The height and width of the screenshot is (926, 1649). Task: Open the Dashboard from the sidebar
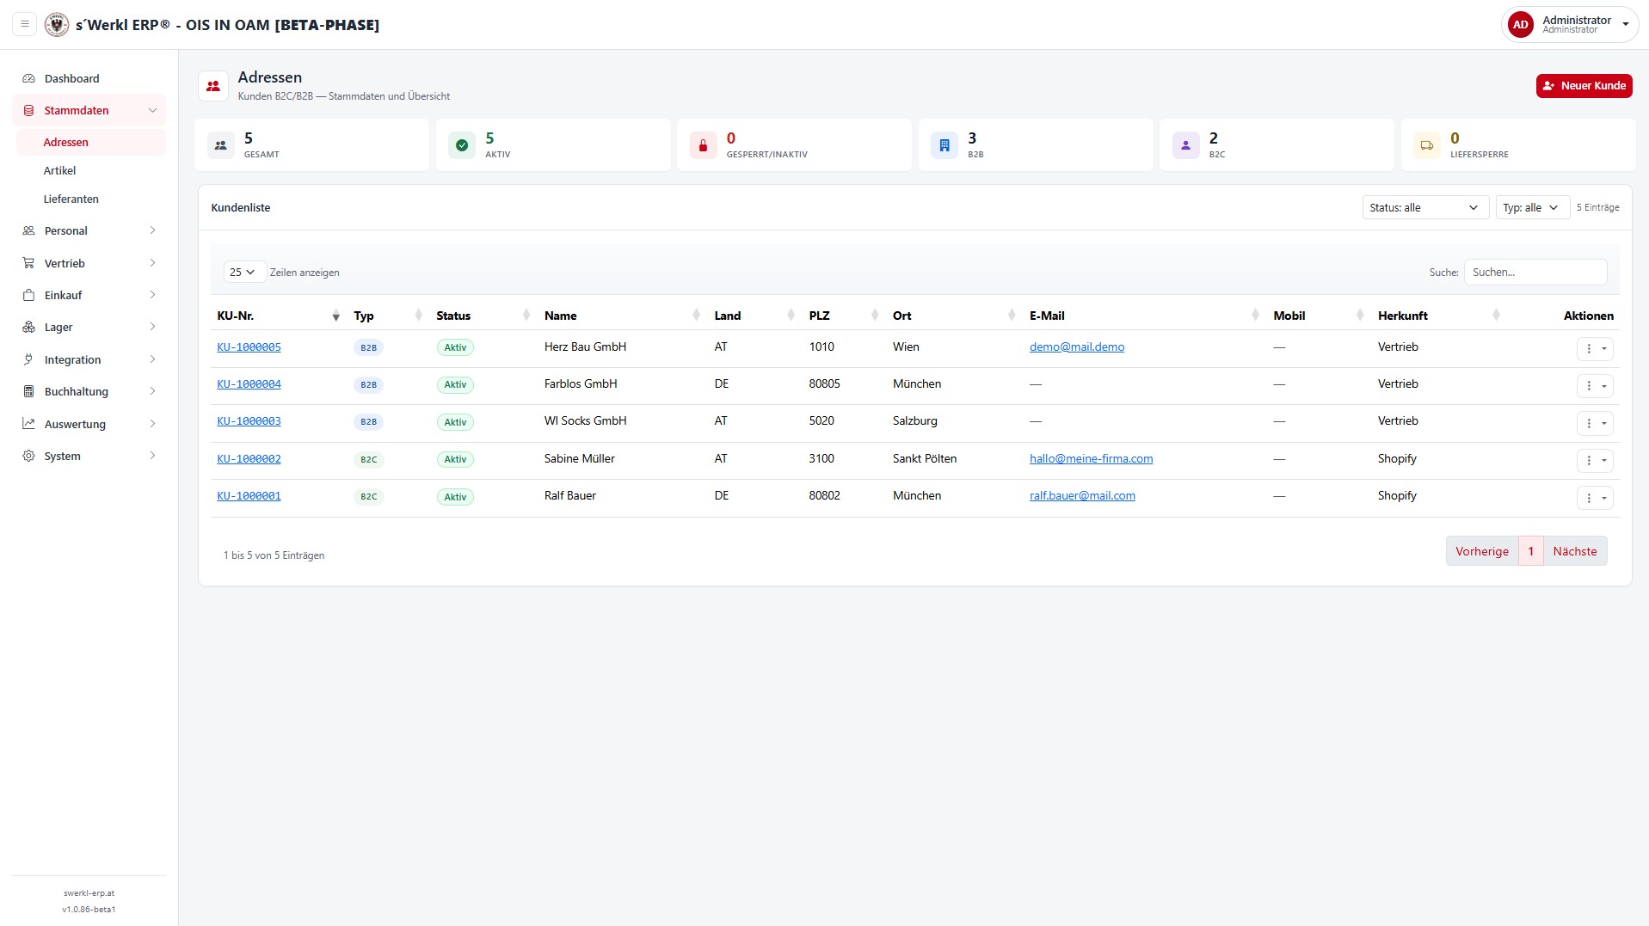point(89,78)
